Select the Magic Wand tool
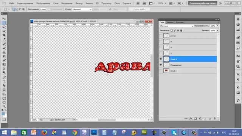Screen dimensions: 242x136 tap(4, 31)
